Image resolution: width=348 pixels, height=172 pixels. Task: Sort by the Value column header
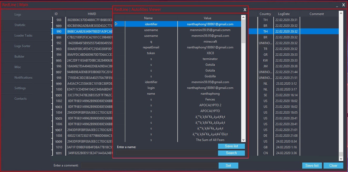pyautogui.click(x=208, y=18)
